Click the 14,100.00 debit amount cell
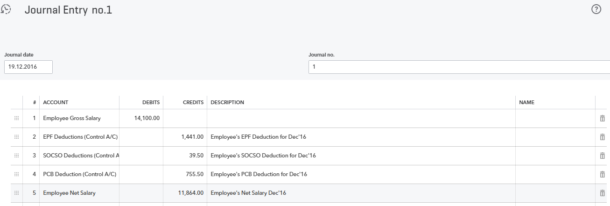The image size is (610, 206). pos(141,118)
